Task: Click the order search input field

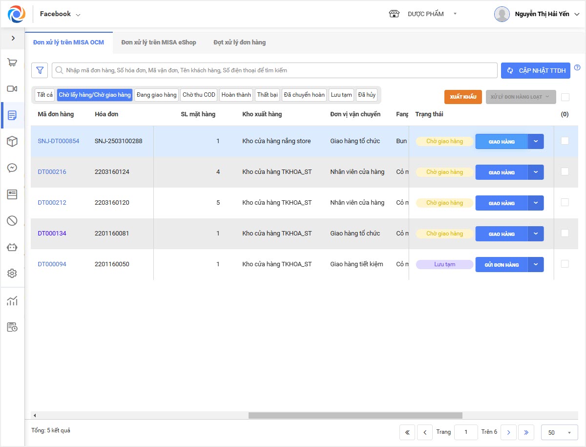Action: [x=278, y=70]
